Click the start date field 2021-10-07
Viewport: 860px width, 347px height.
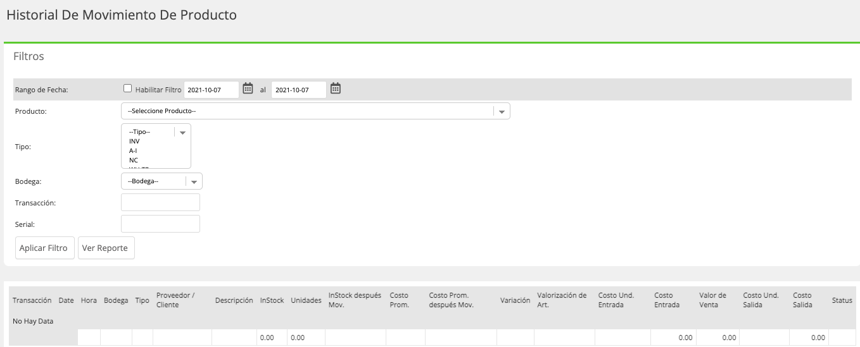(212, 90)
